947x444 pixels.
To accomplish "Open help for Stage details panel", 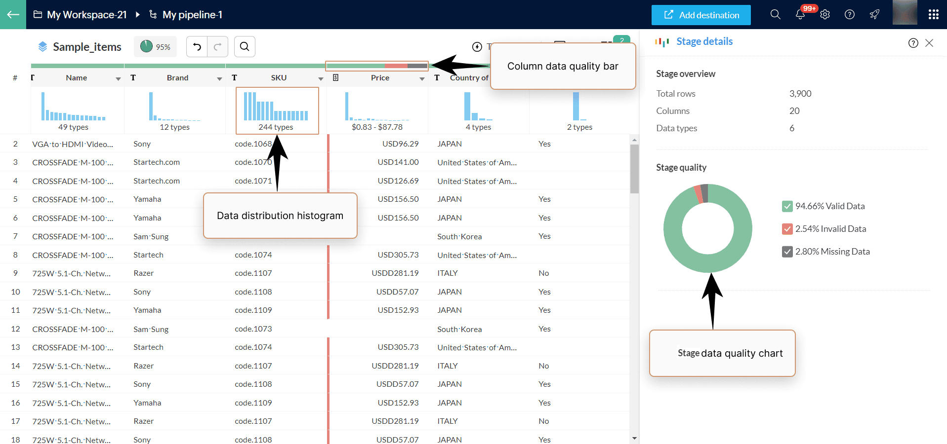I will [913, 43].
